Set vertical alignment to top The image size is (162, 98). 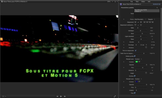coord(135,25)
